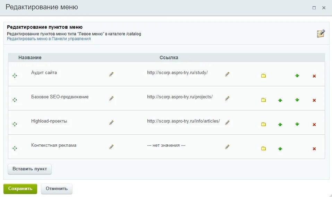Image resolution: width=332 pixels, height=197 pixels.
Task: Move Аудит сайта down with green arrow
Action: 297,76
